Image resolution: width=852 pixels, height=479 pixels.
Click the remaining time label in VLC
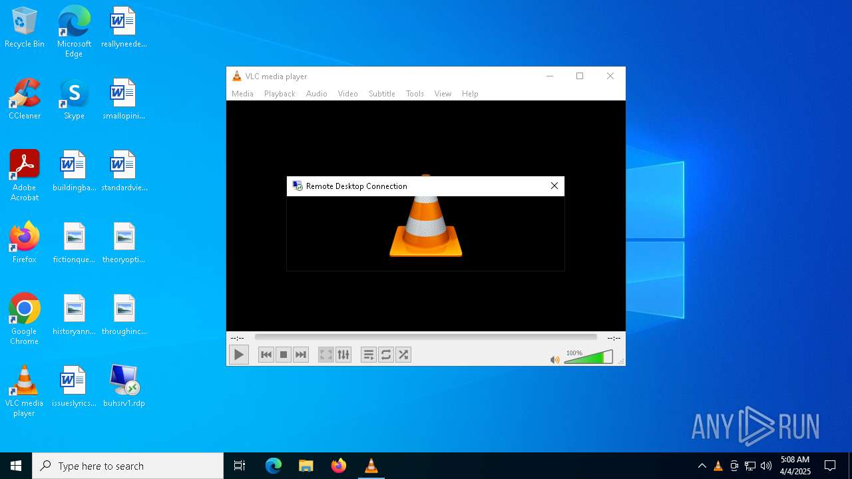[x=614, y=338]
